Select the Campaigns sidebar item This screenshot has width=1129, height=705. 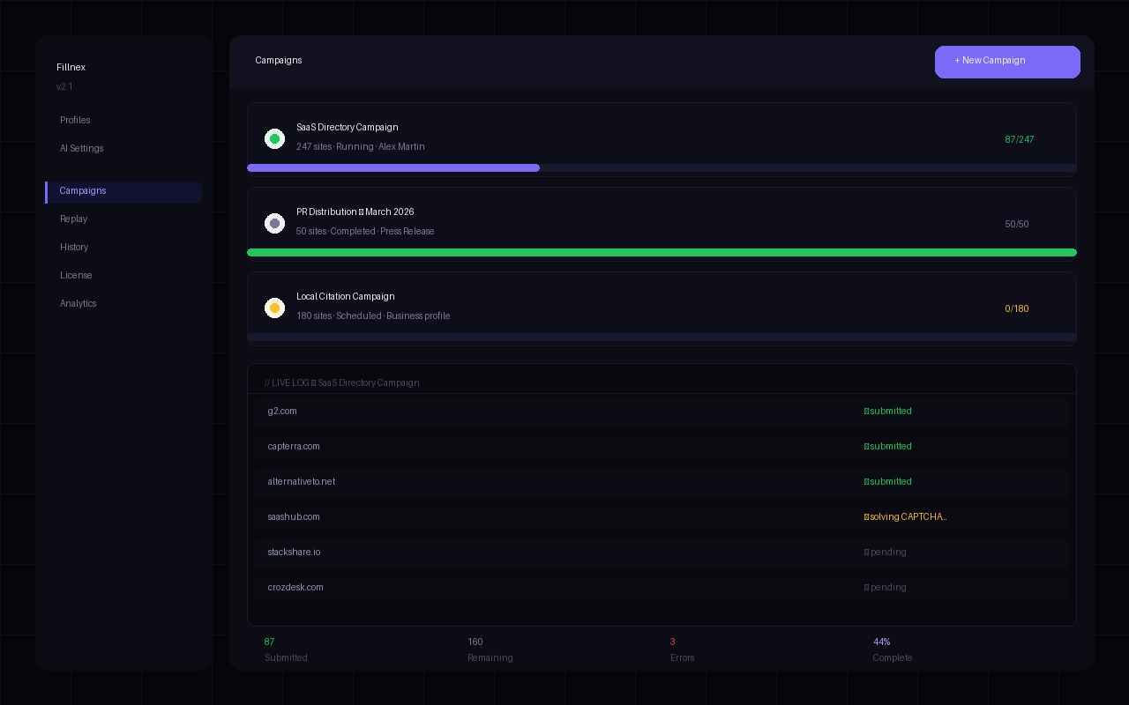123,191
